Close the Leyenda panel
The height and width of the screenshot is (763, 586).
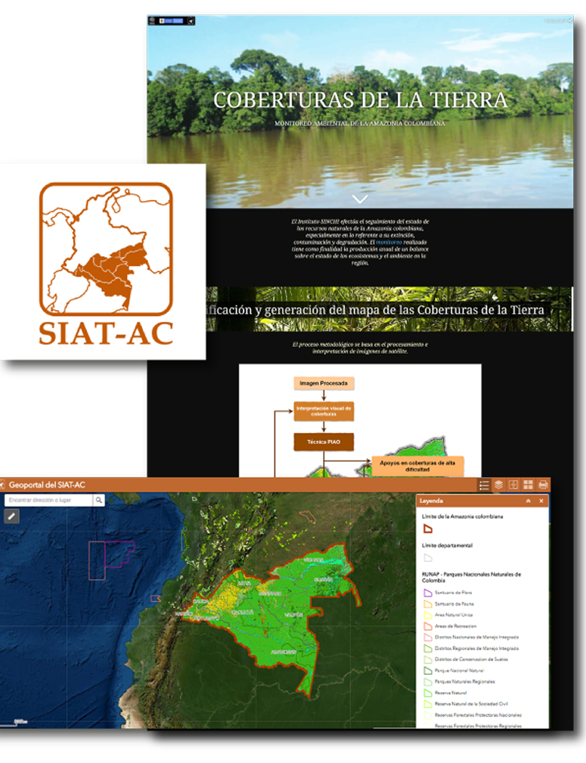[x=541, y=501]
